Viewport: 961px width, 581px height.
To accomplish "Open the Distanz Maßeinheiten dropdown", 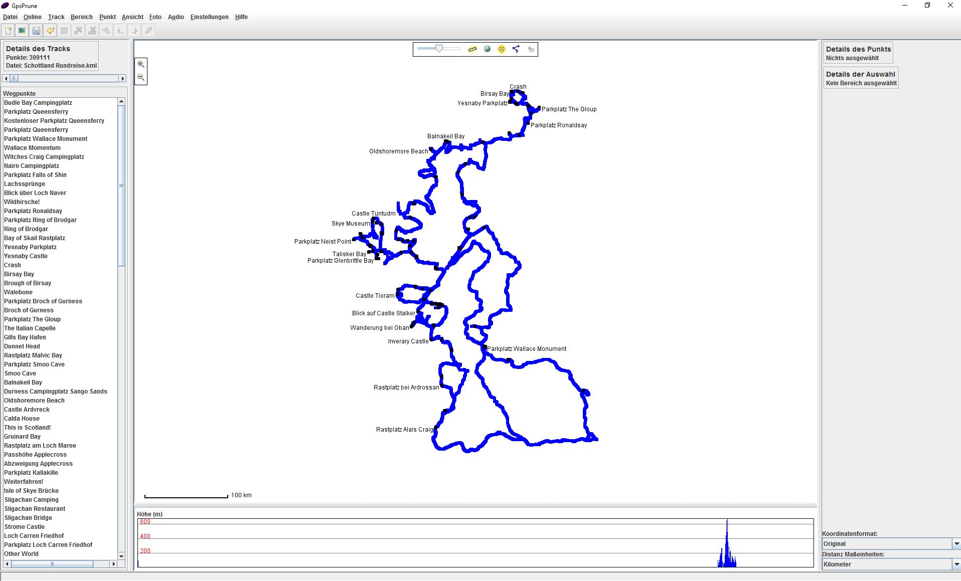I will [x=956, y=564].
